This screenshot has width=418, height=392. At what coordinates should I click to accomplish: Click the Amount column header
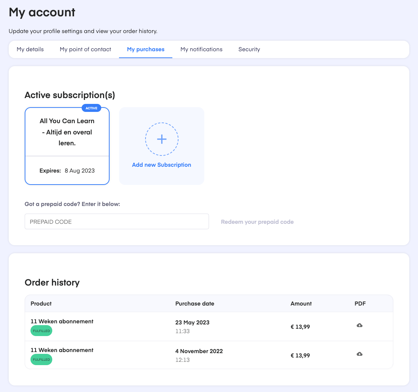pos(301,303)
